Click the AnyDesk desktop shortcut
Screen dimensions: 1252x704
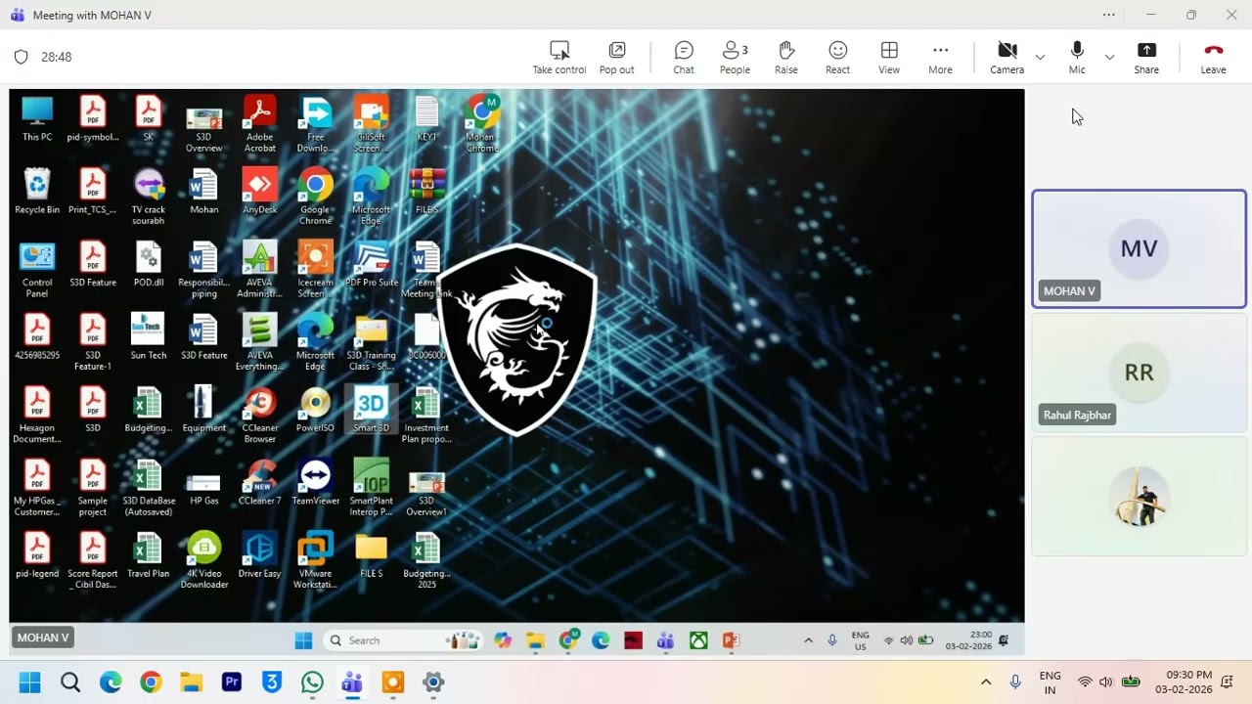click(259, 191)
